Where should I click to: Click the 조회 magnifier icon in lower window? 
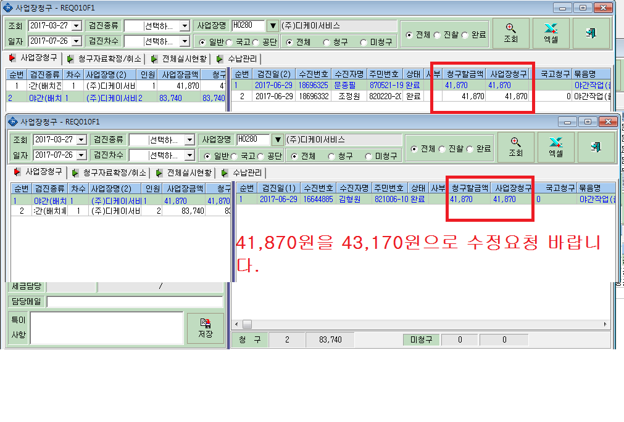(515, 142)
